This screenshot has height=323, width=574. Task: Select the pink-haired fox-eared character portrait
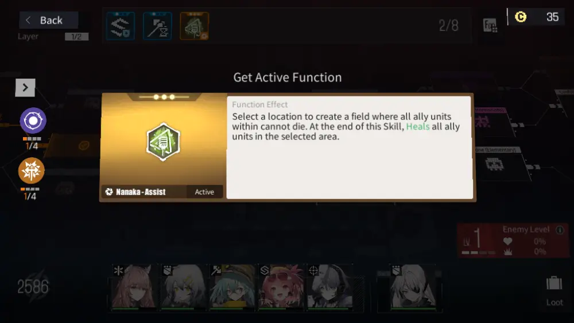[x=134, y=287]
